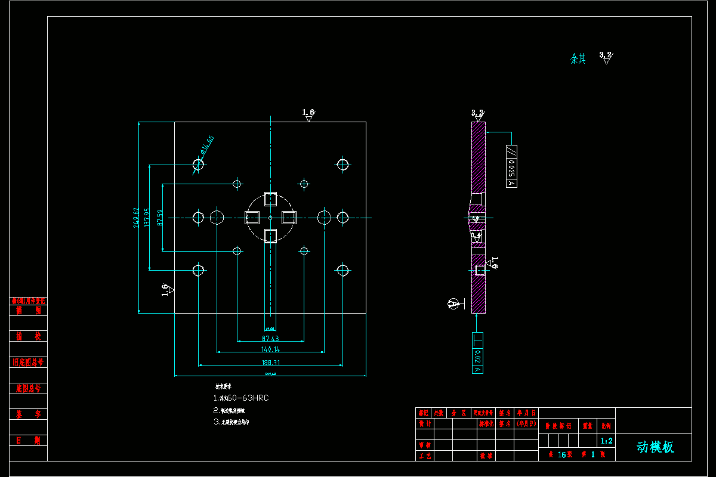Select the sheet total number 16
Screen dimensions: 716x477
(x=562, y=454)
